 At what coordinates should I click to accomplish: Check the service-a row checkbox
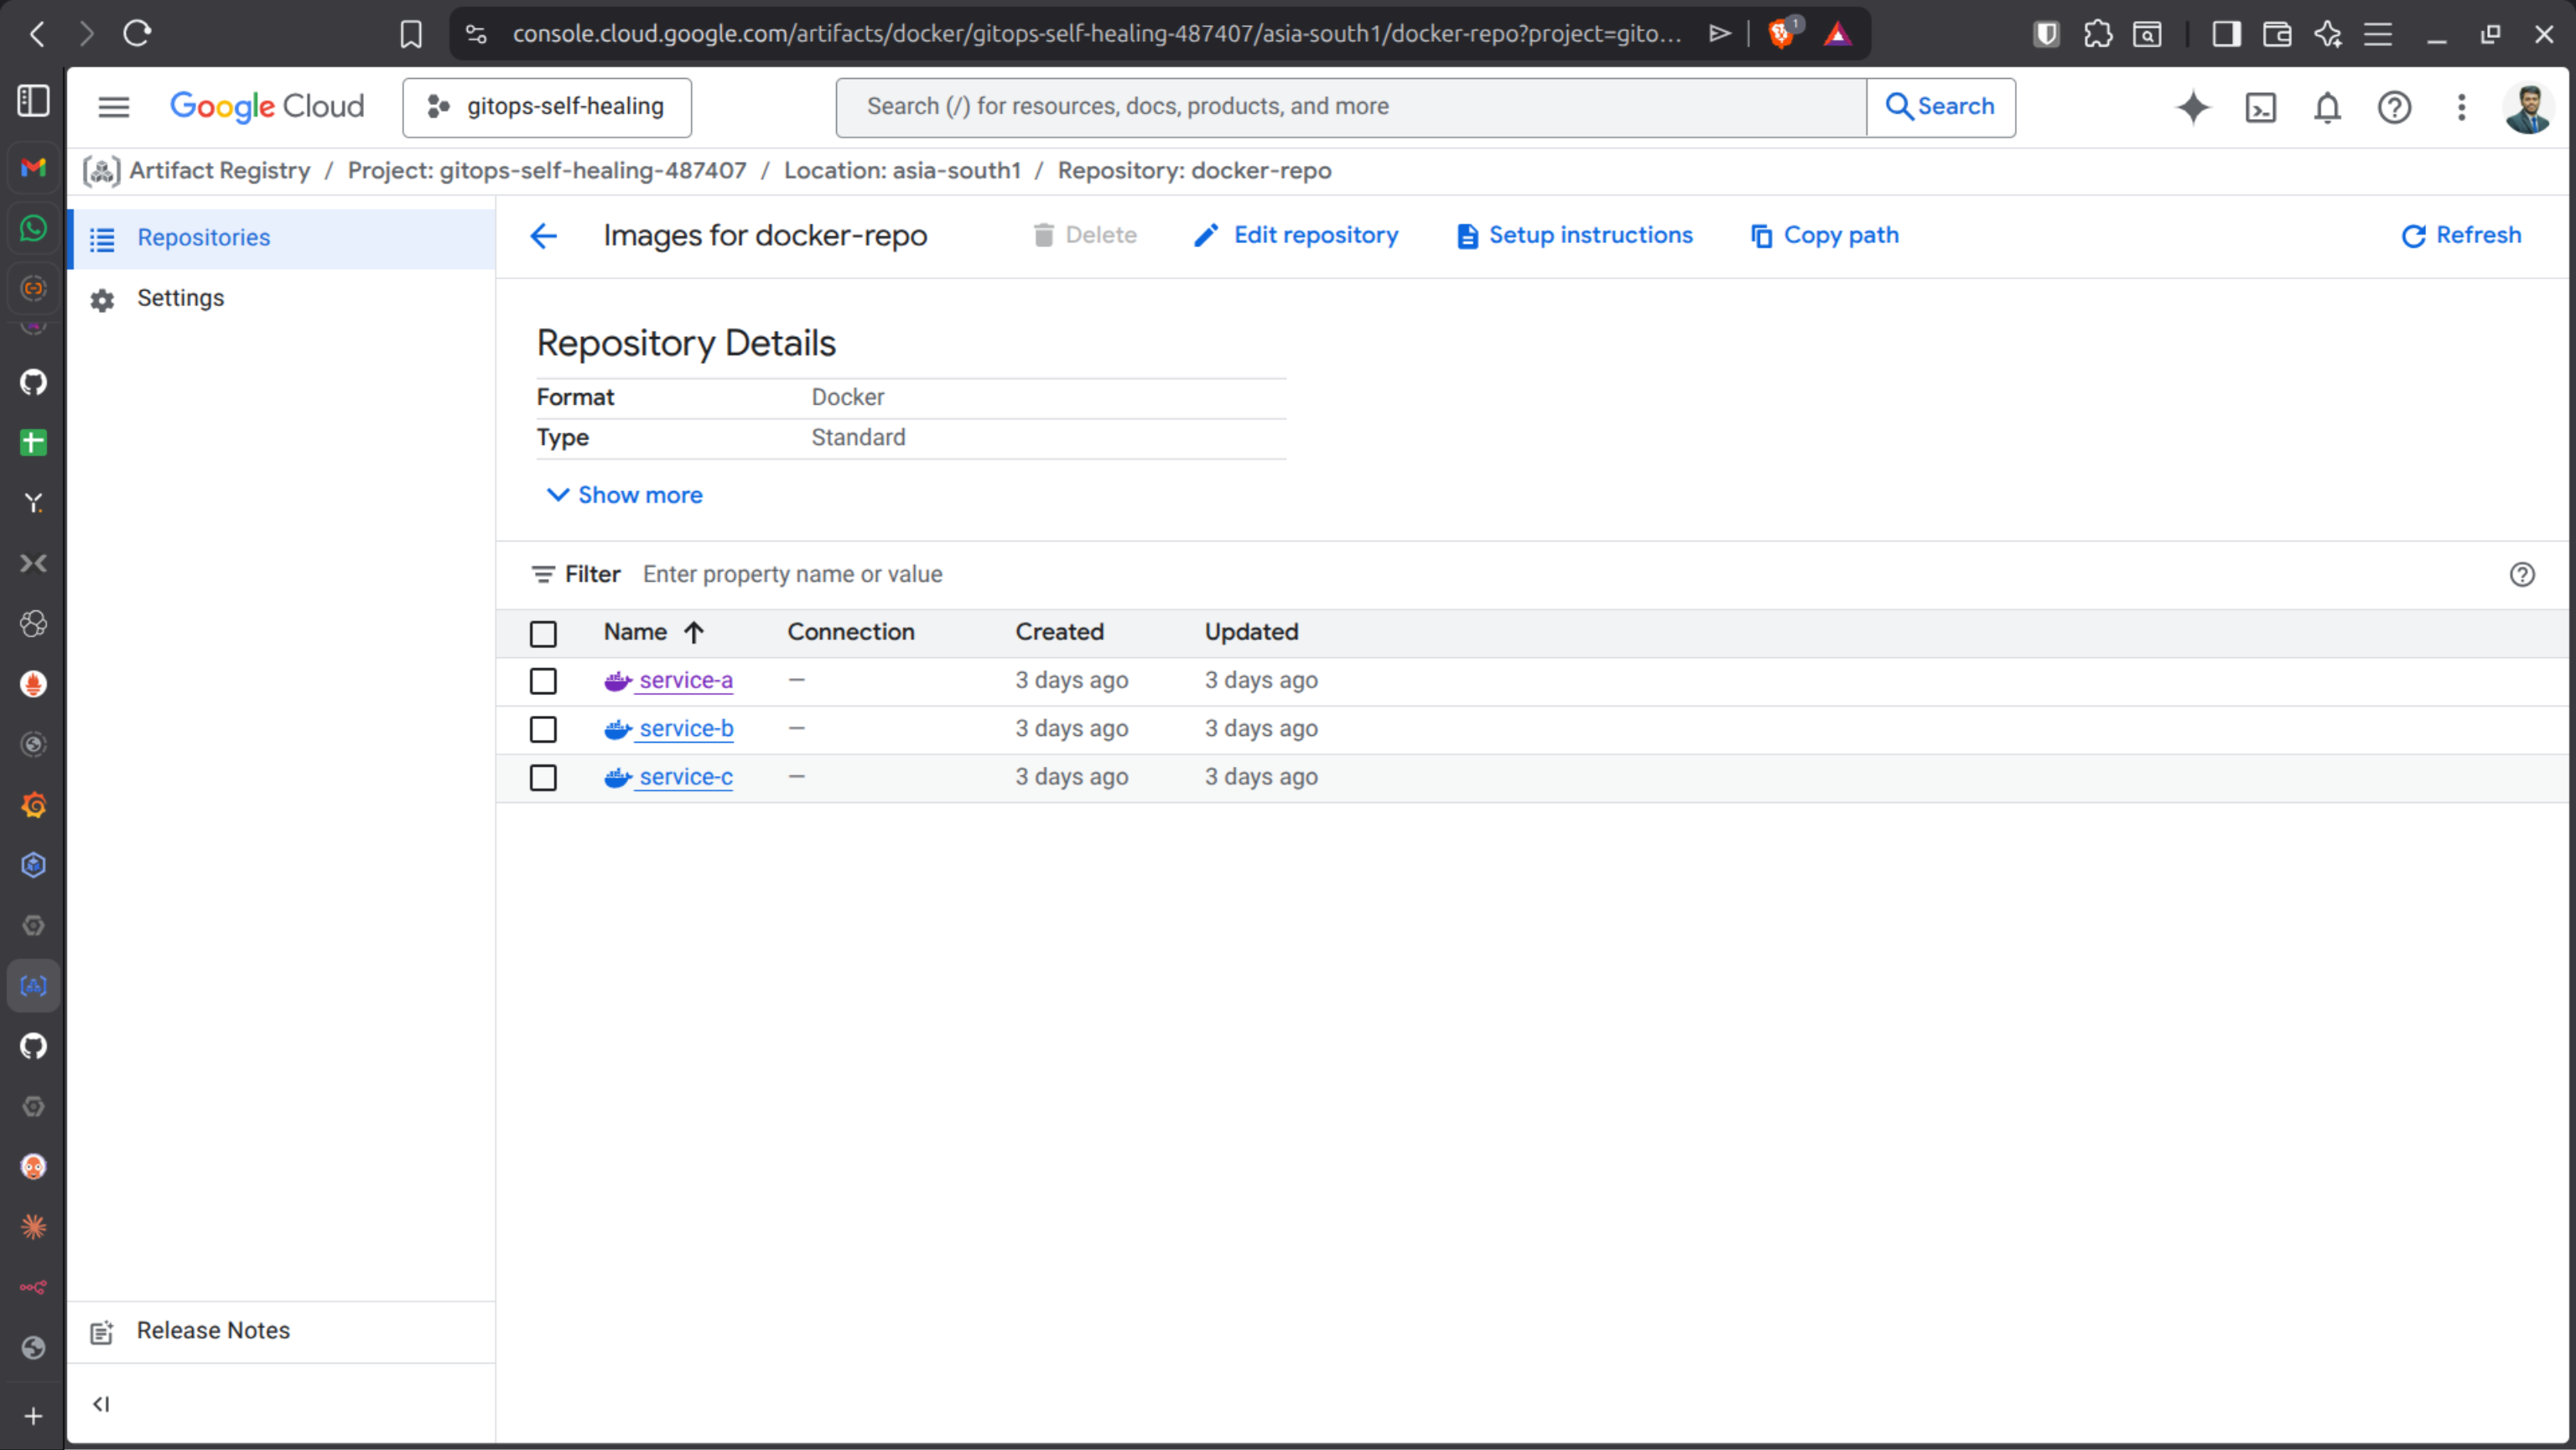[x=543, y=681]
